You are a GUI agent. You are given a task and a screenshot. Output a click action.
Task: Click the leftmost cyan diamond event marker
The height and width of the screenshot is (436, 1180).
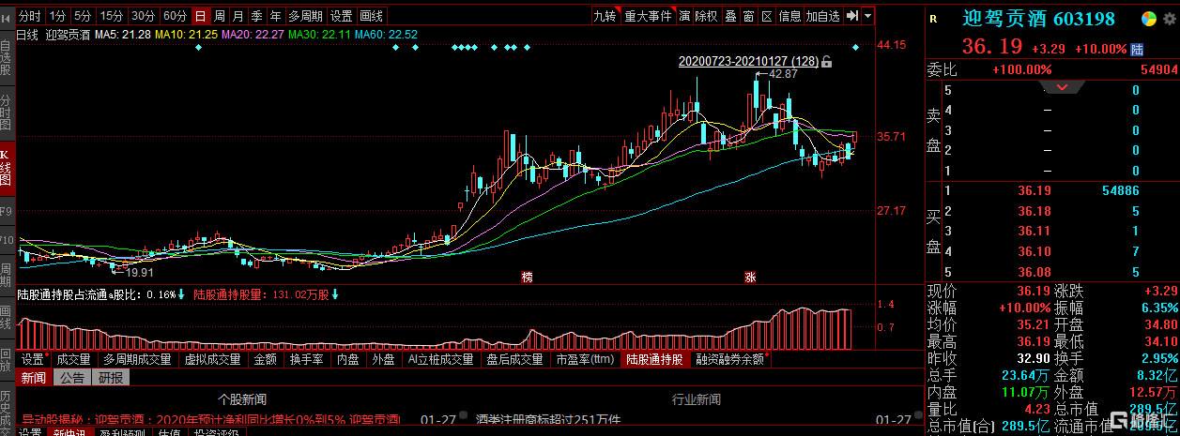click(x=198, y=47)
